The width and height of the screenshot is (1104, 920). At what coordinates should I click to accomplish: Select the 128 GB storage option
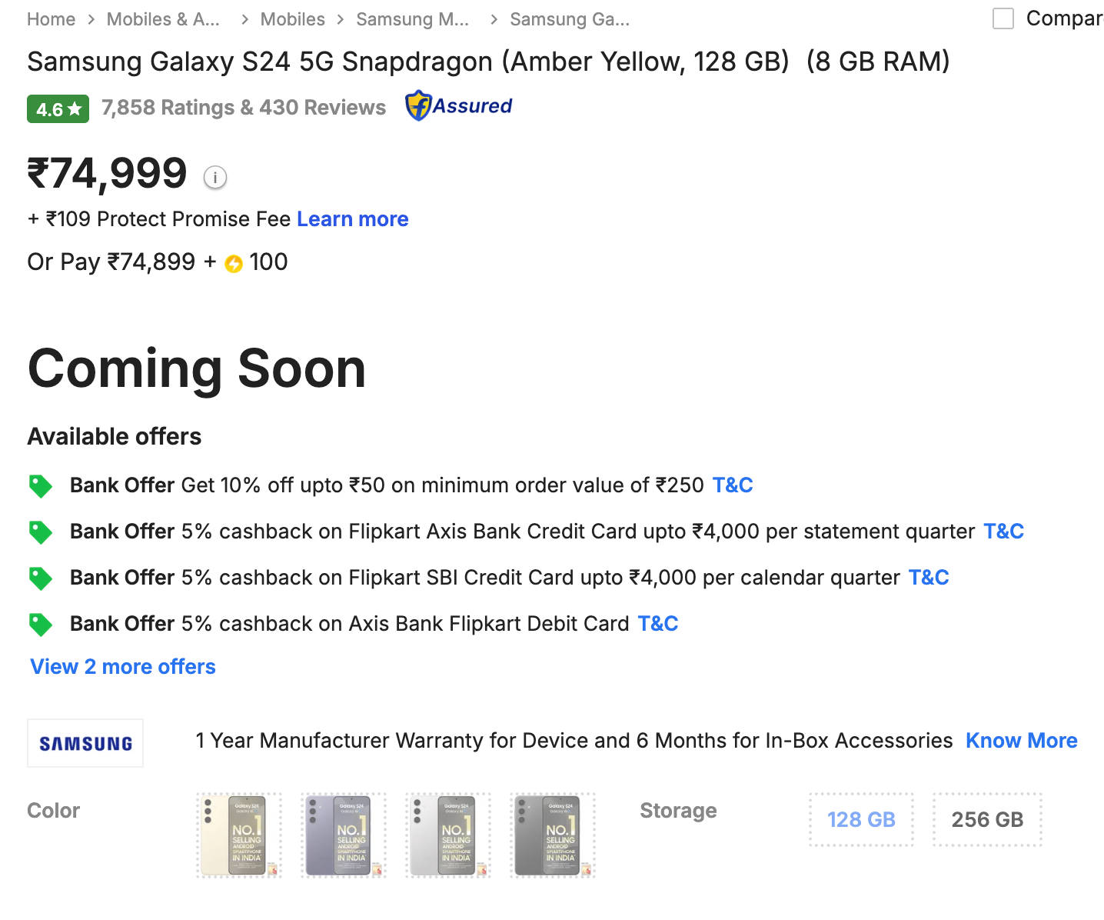(861, 819)
